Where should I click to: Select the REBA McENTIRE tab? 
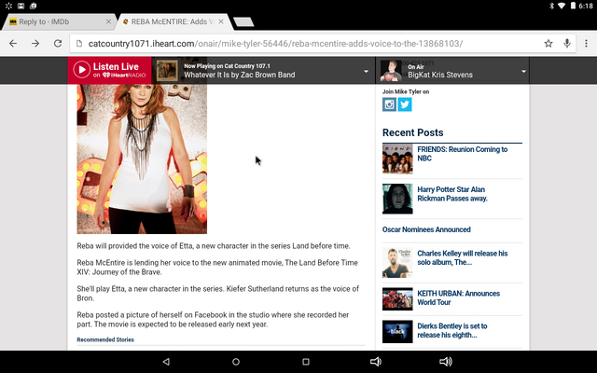[x=174, y=21]
